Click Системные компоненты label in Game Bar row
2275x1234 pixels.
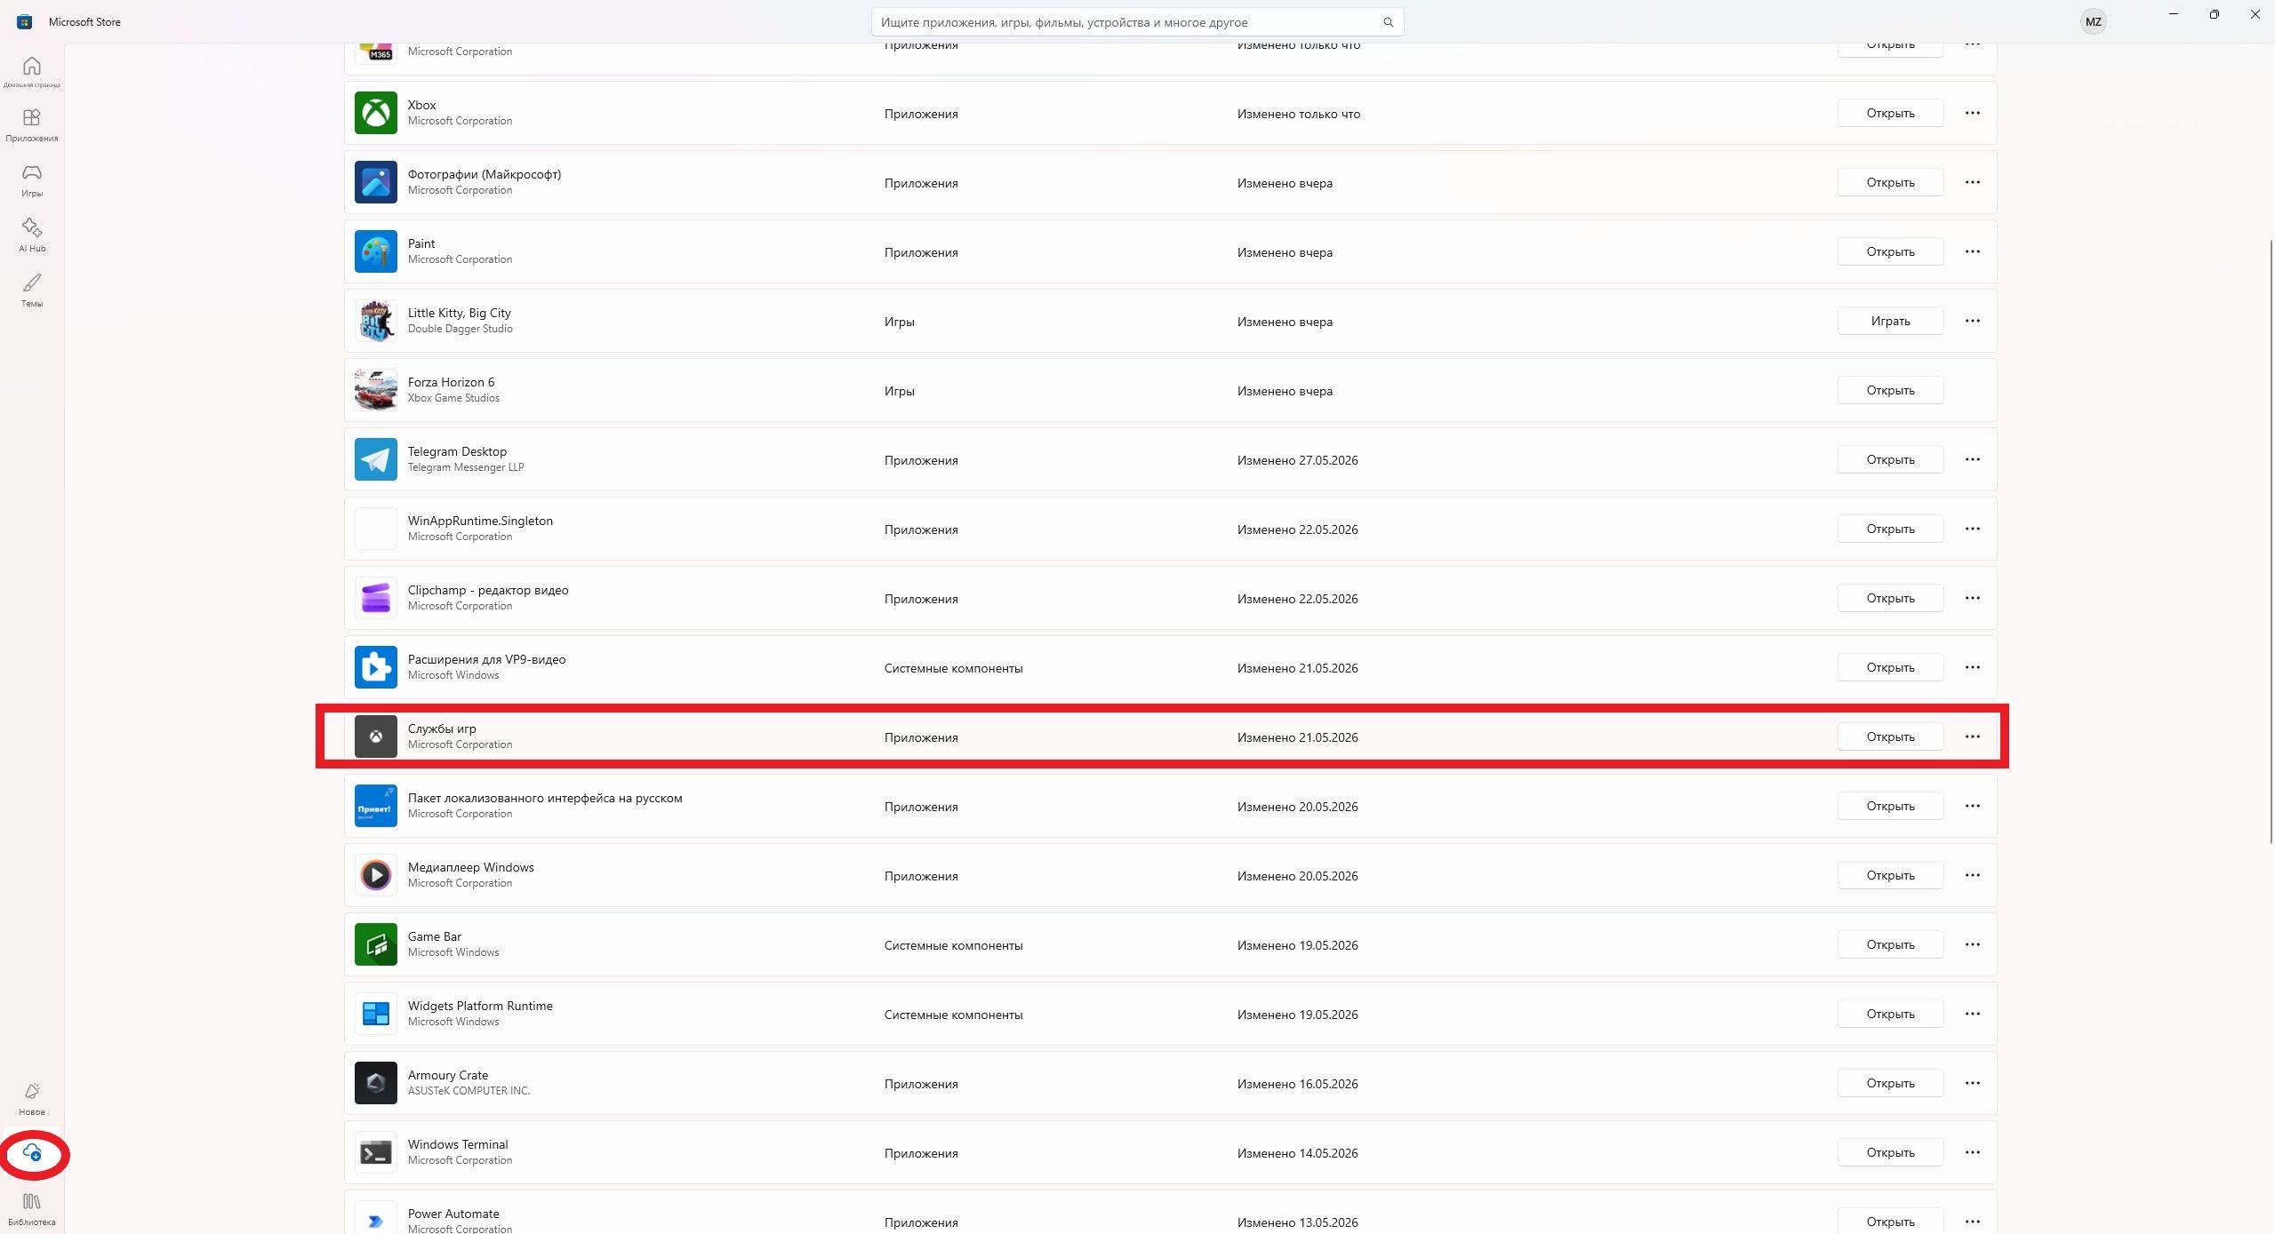953,945
